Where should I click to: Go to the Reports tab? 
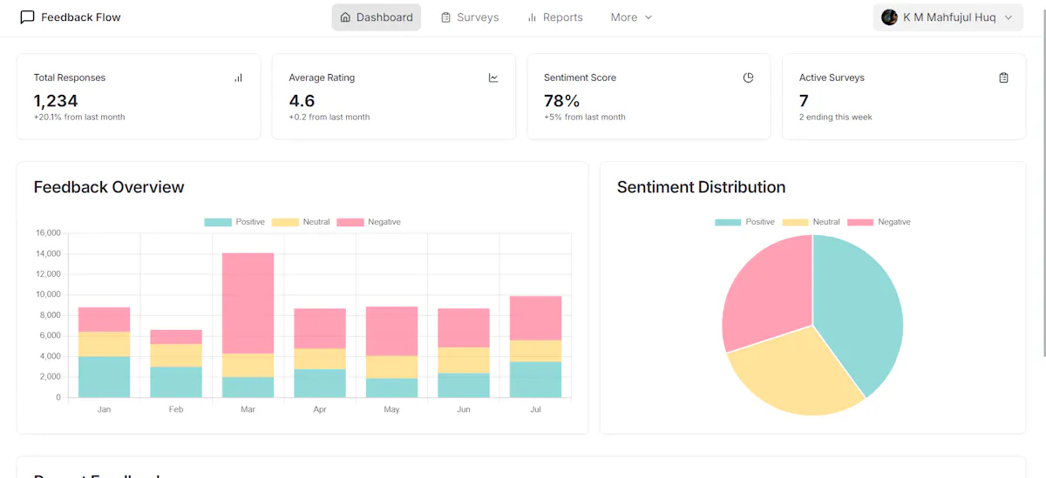click(554, 17)
